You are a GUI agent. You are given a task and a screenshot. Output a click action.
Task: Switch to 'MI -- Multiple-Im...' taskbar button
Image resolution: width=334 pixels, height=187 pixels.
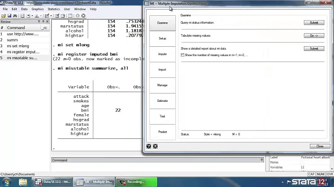pyautogui.click(x=95, y=182)
